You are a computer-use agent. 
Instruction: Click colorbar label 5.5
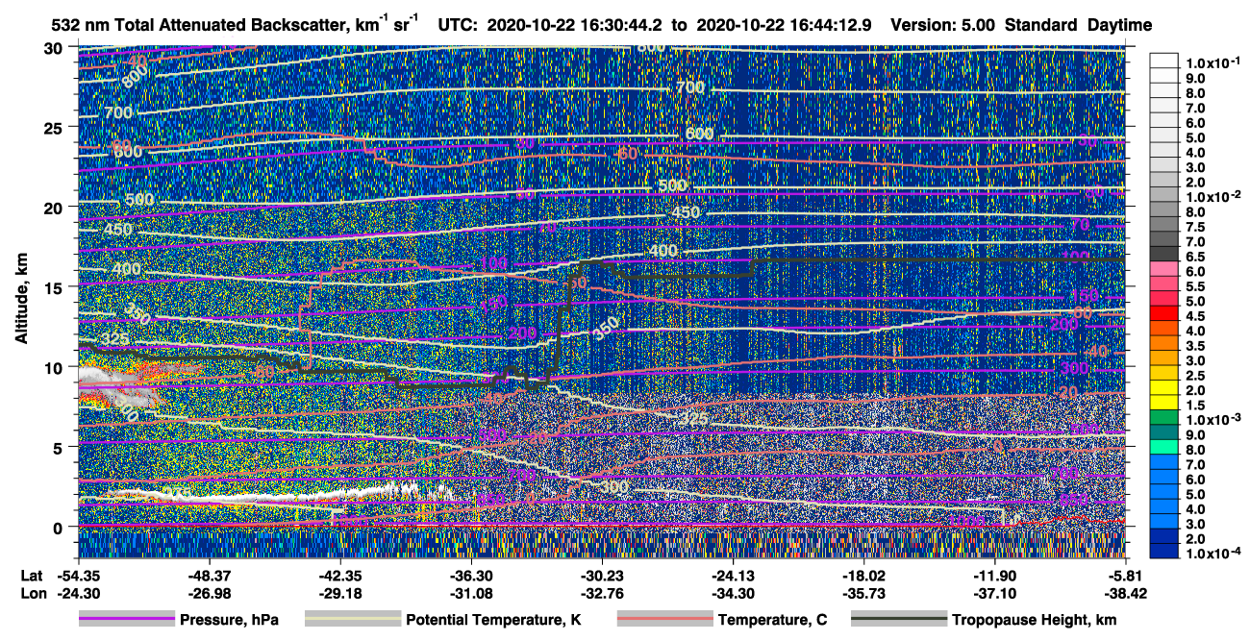coord(1196,285)
